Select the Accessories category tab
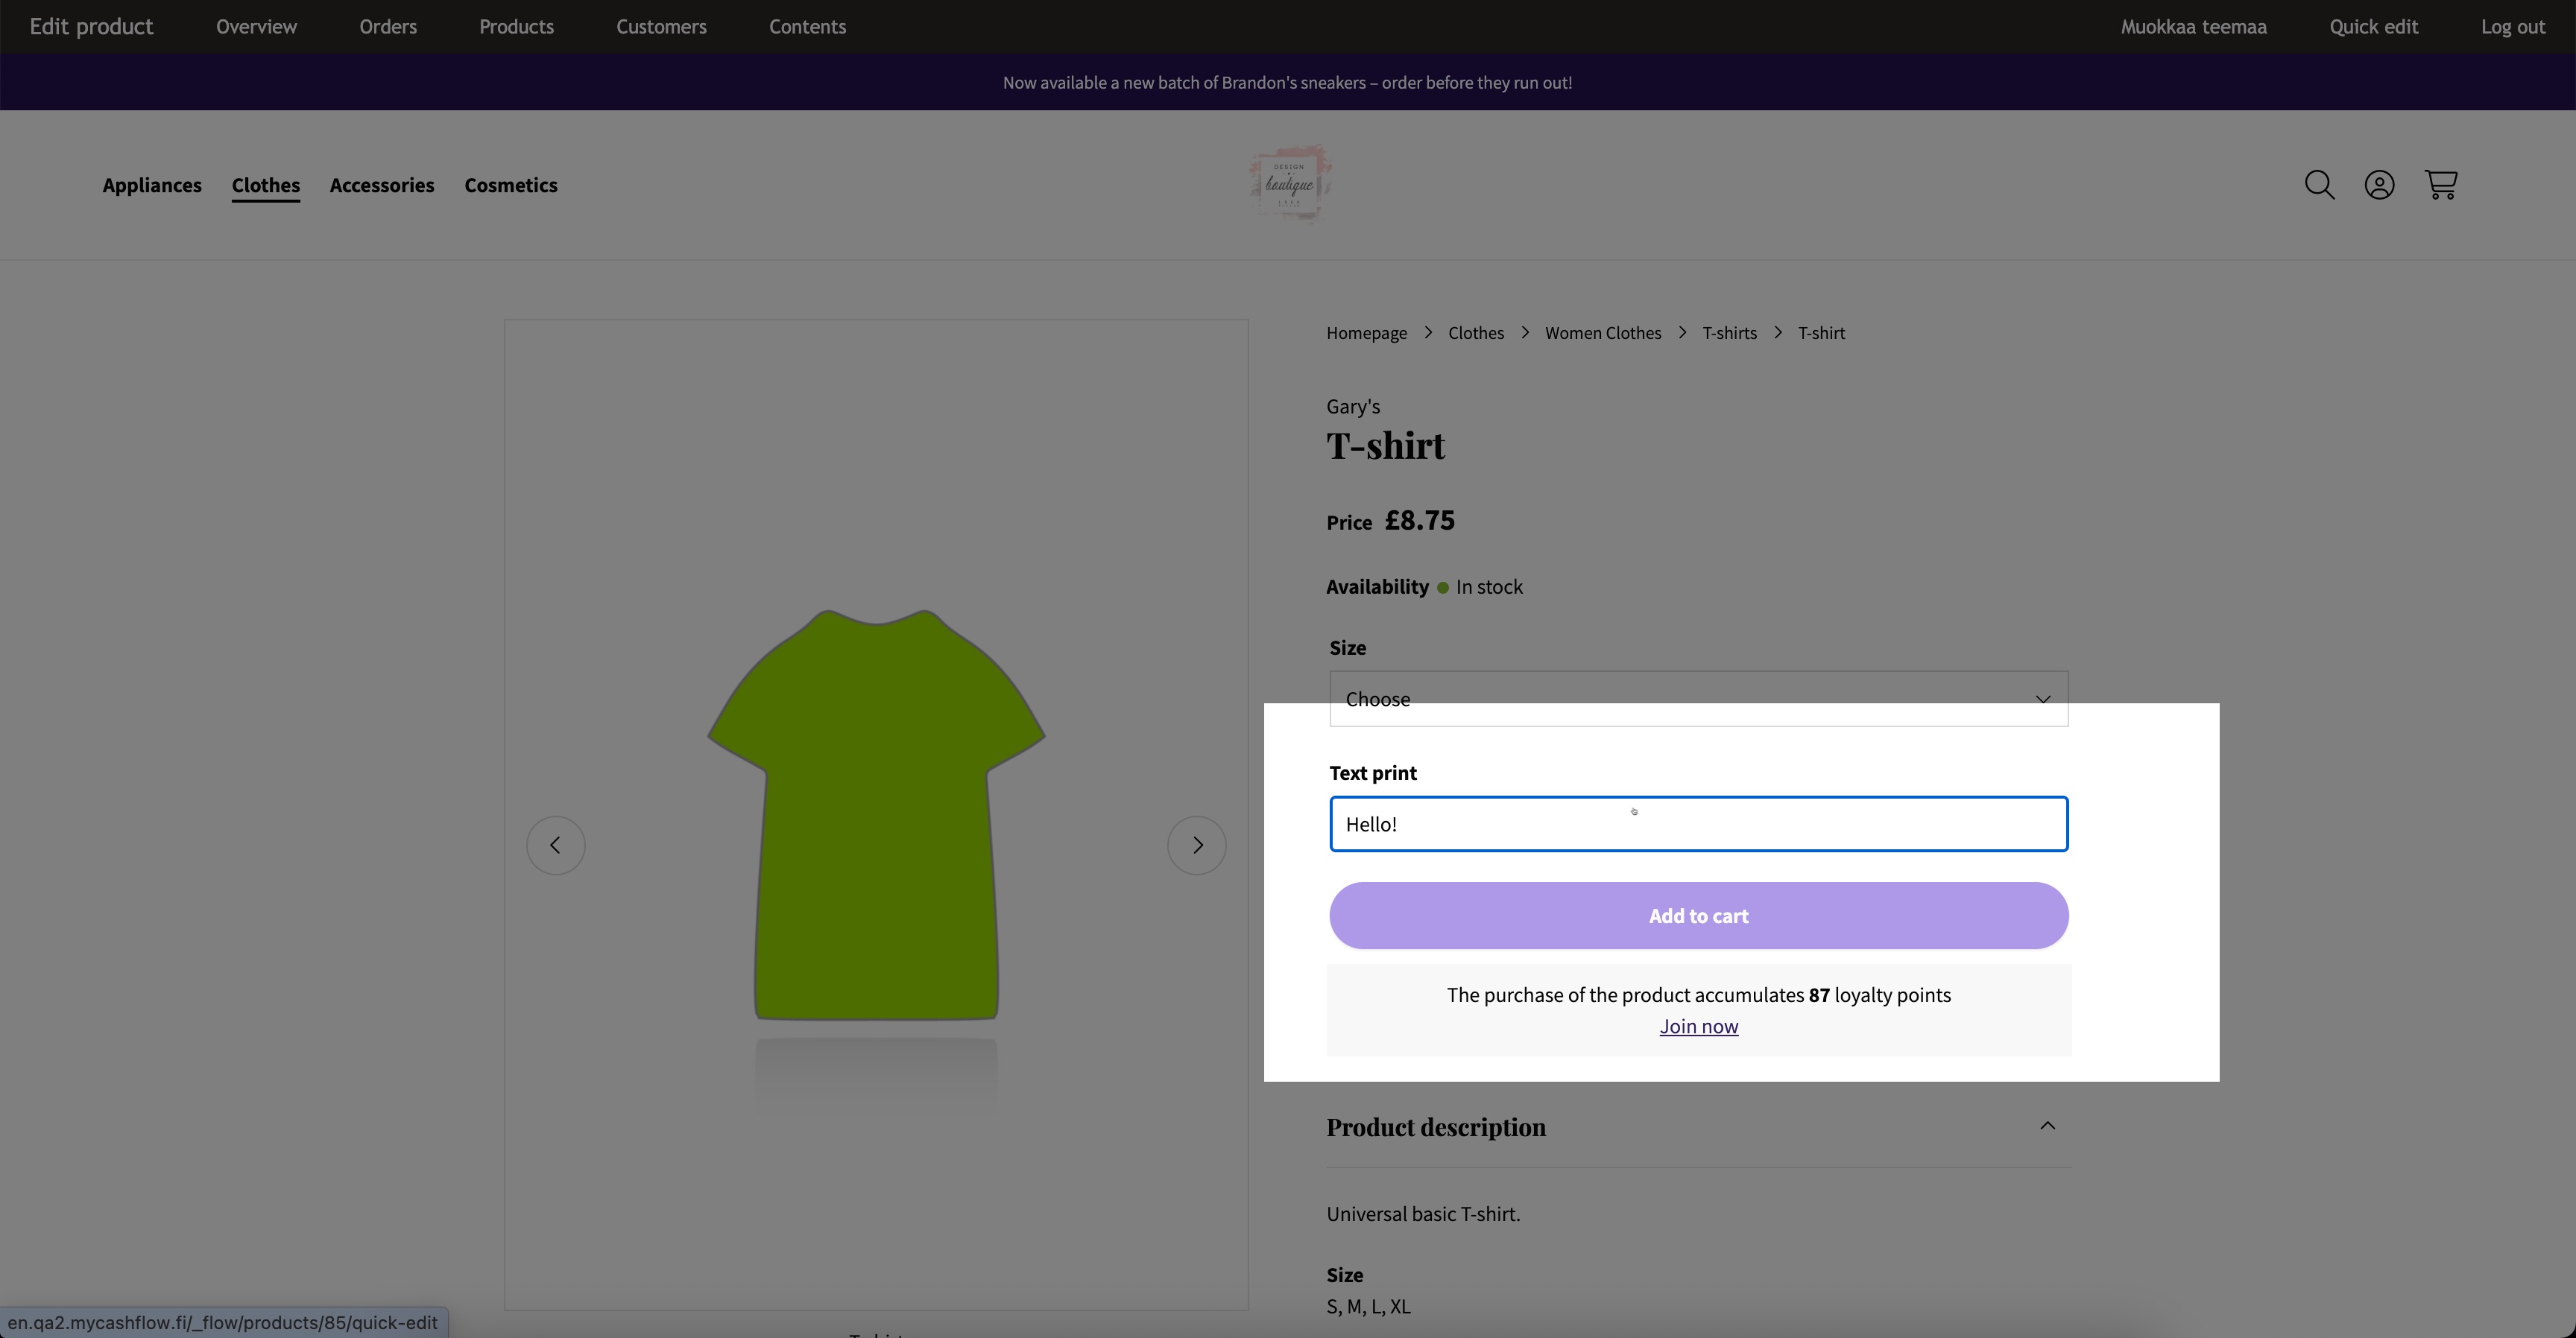Image resolution: width=2576 pixels, height=1338 pixels. pyautogui.click(x=382, y=185)
